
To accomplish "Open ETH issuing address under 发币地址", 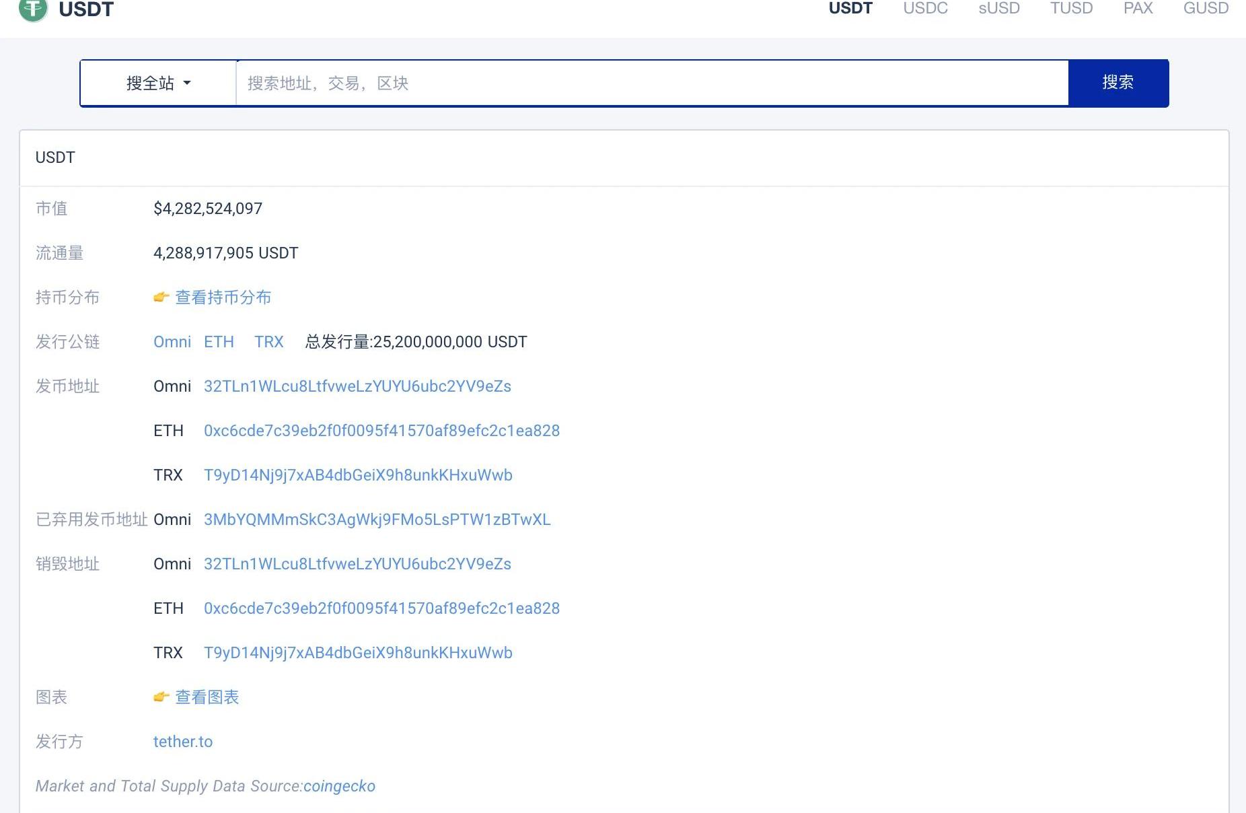I will (x=381, y=431).
